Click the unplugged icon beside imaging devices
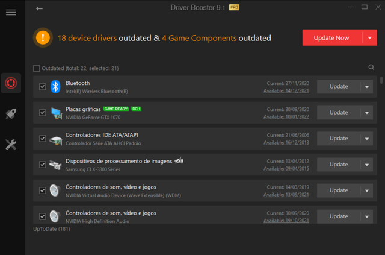 tap(179, 161)
